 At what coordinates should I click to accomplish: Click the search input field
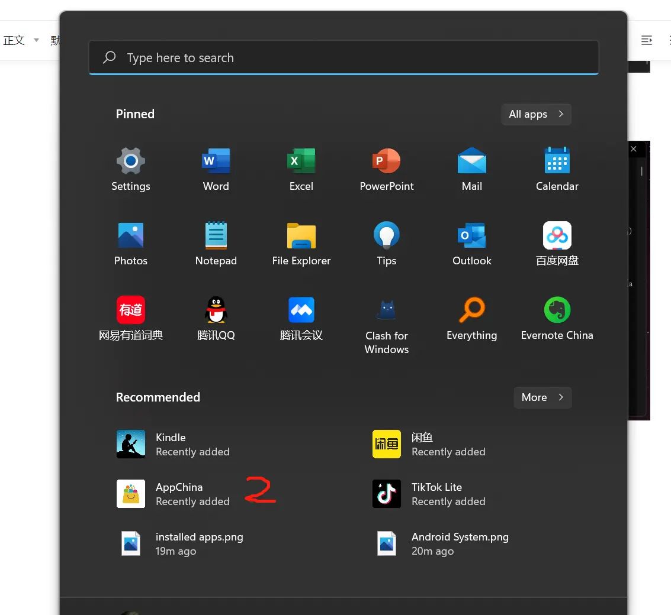343,57
